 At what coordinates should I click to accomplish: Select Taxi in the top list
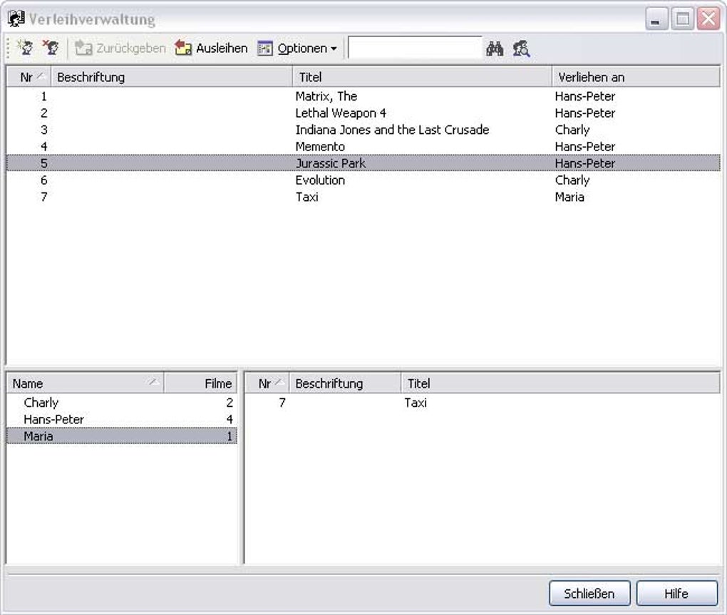(363, 197)
